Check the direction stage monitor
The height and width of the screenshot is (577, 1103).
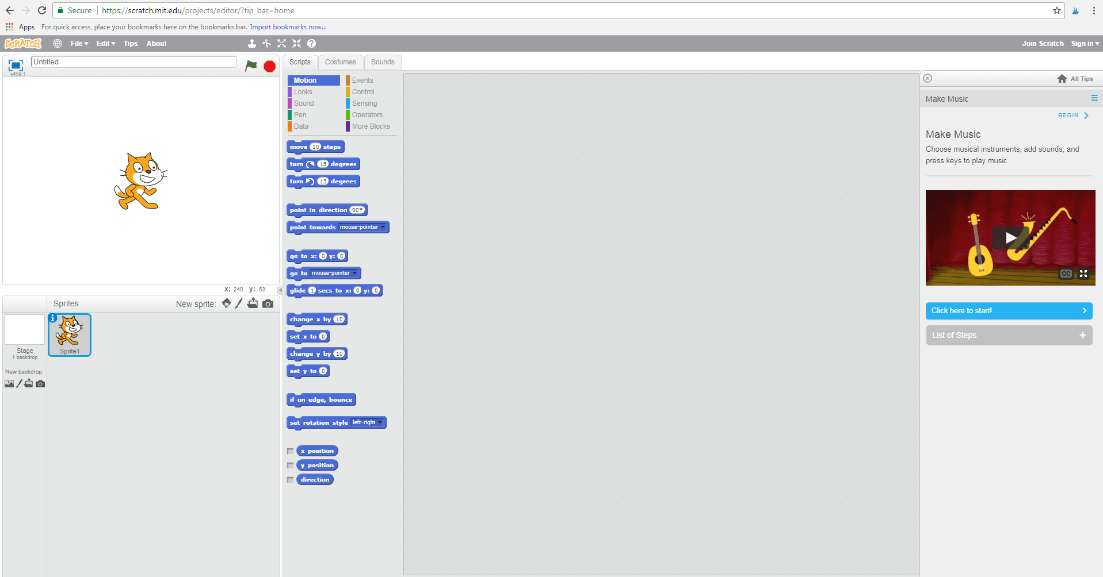click(290, 480)
